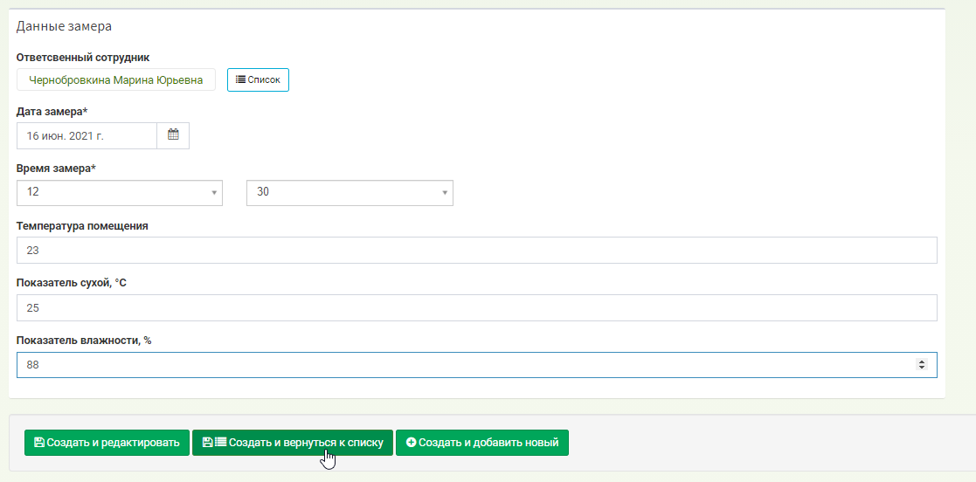Click the Дата замера* label
Viewport: 976px width, 482px height.
click(52, 111)
